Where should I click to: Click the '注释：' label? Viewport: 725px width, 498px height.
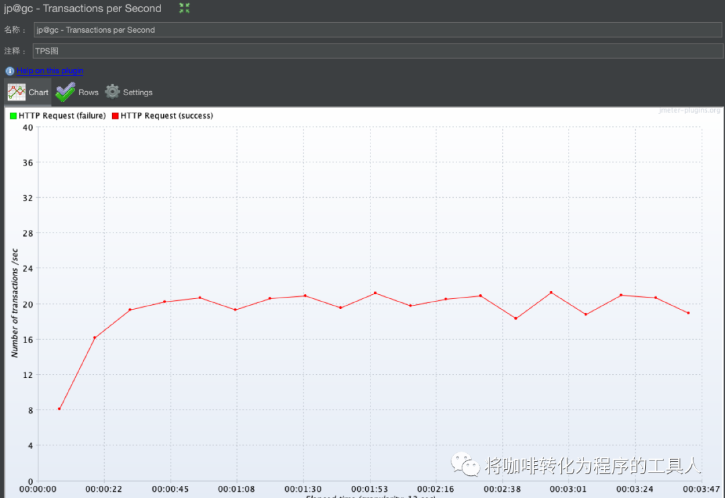click(x=15, y=51)
